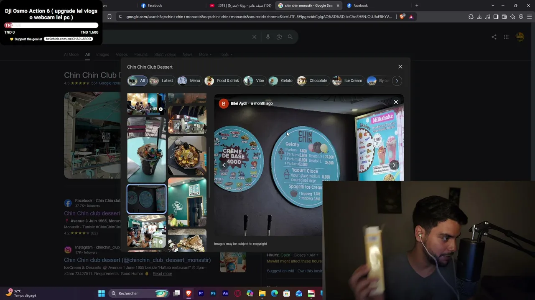Launch Photoshop from the taskbar
Viewport: 535px width, 300px height.
pyautogui.click(x=213, y=293)
